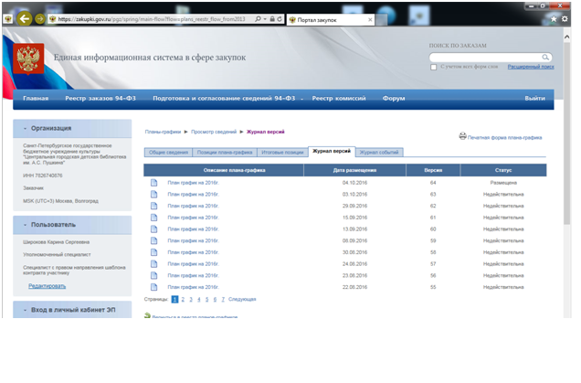Expand the Вход в личный кабинет ЭП panel

point(26,310)
